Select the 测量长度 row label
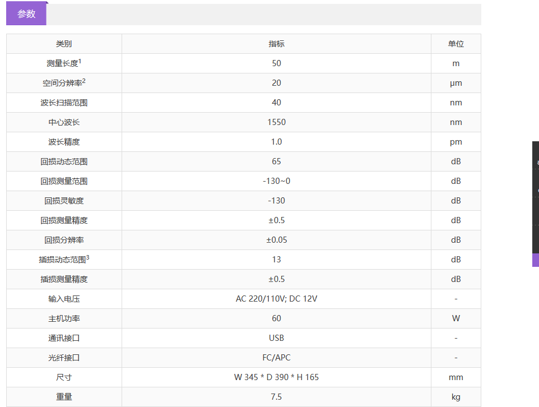The height and width of the screenshot is (407, 539). pos(64,63)
